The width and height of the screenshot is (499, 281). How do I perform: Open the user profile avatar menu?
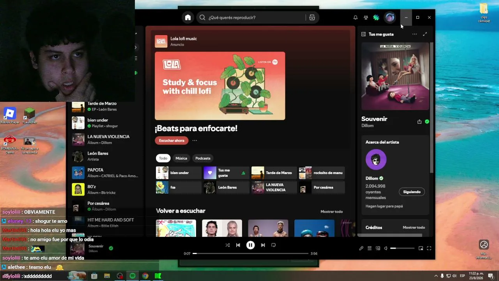click(x=389, y=18)
